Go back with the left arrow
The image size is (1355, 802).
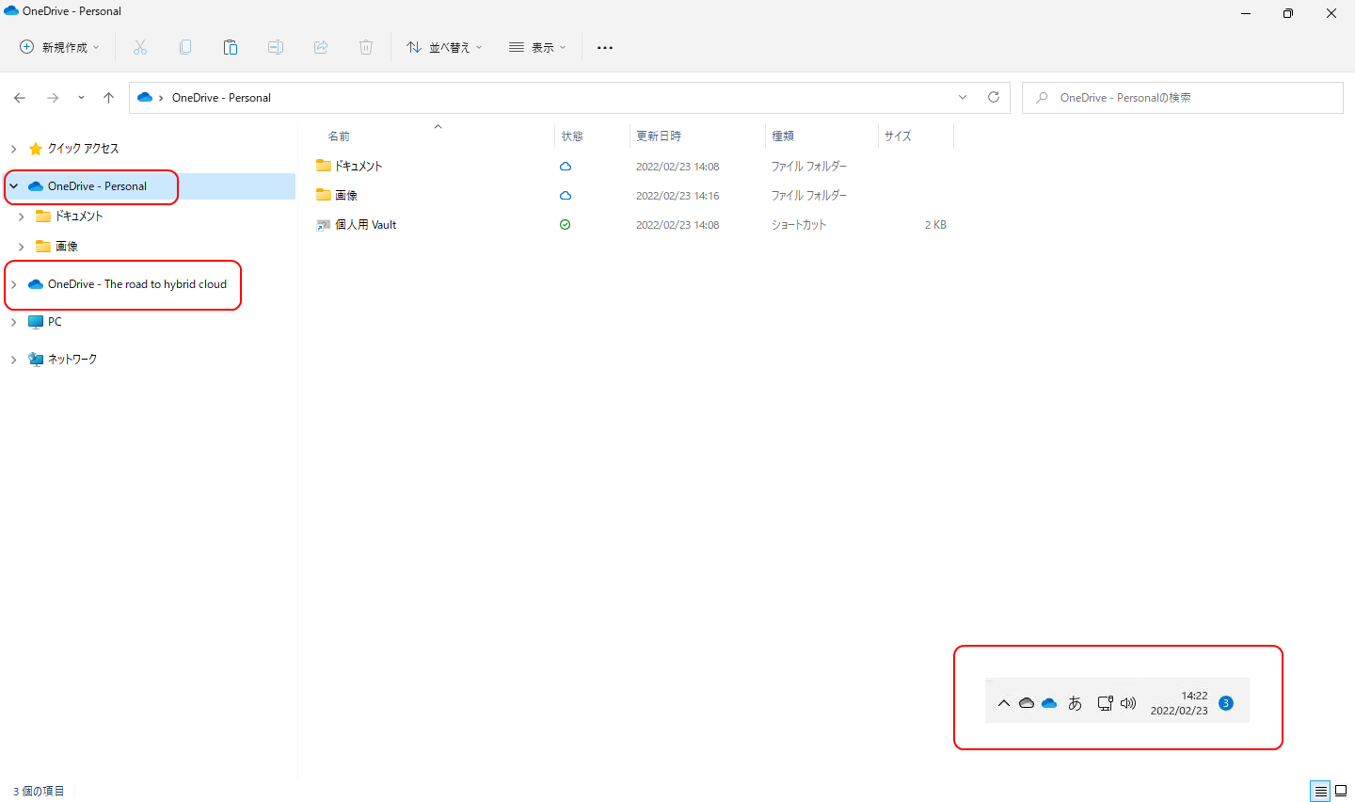[x=20, y=98]
